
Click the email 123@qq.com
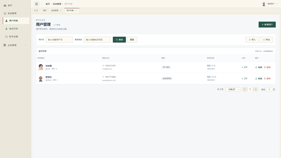(107, 69)
